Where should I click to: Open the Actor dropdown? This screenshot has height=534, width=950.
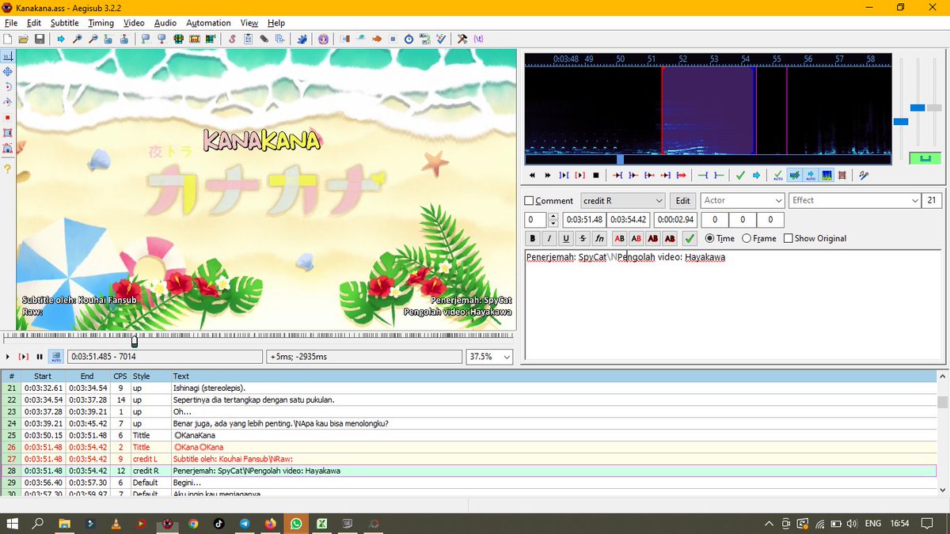[x=742, y=201]
